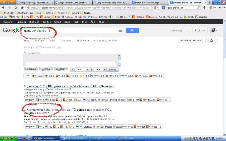The image size is (226, 141).
Task: Click the Age: n/a toolbar parameter
Action: point(80,17)
